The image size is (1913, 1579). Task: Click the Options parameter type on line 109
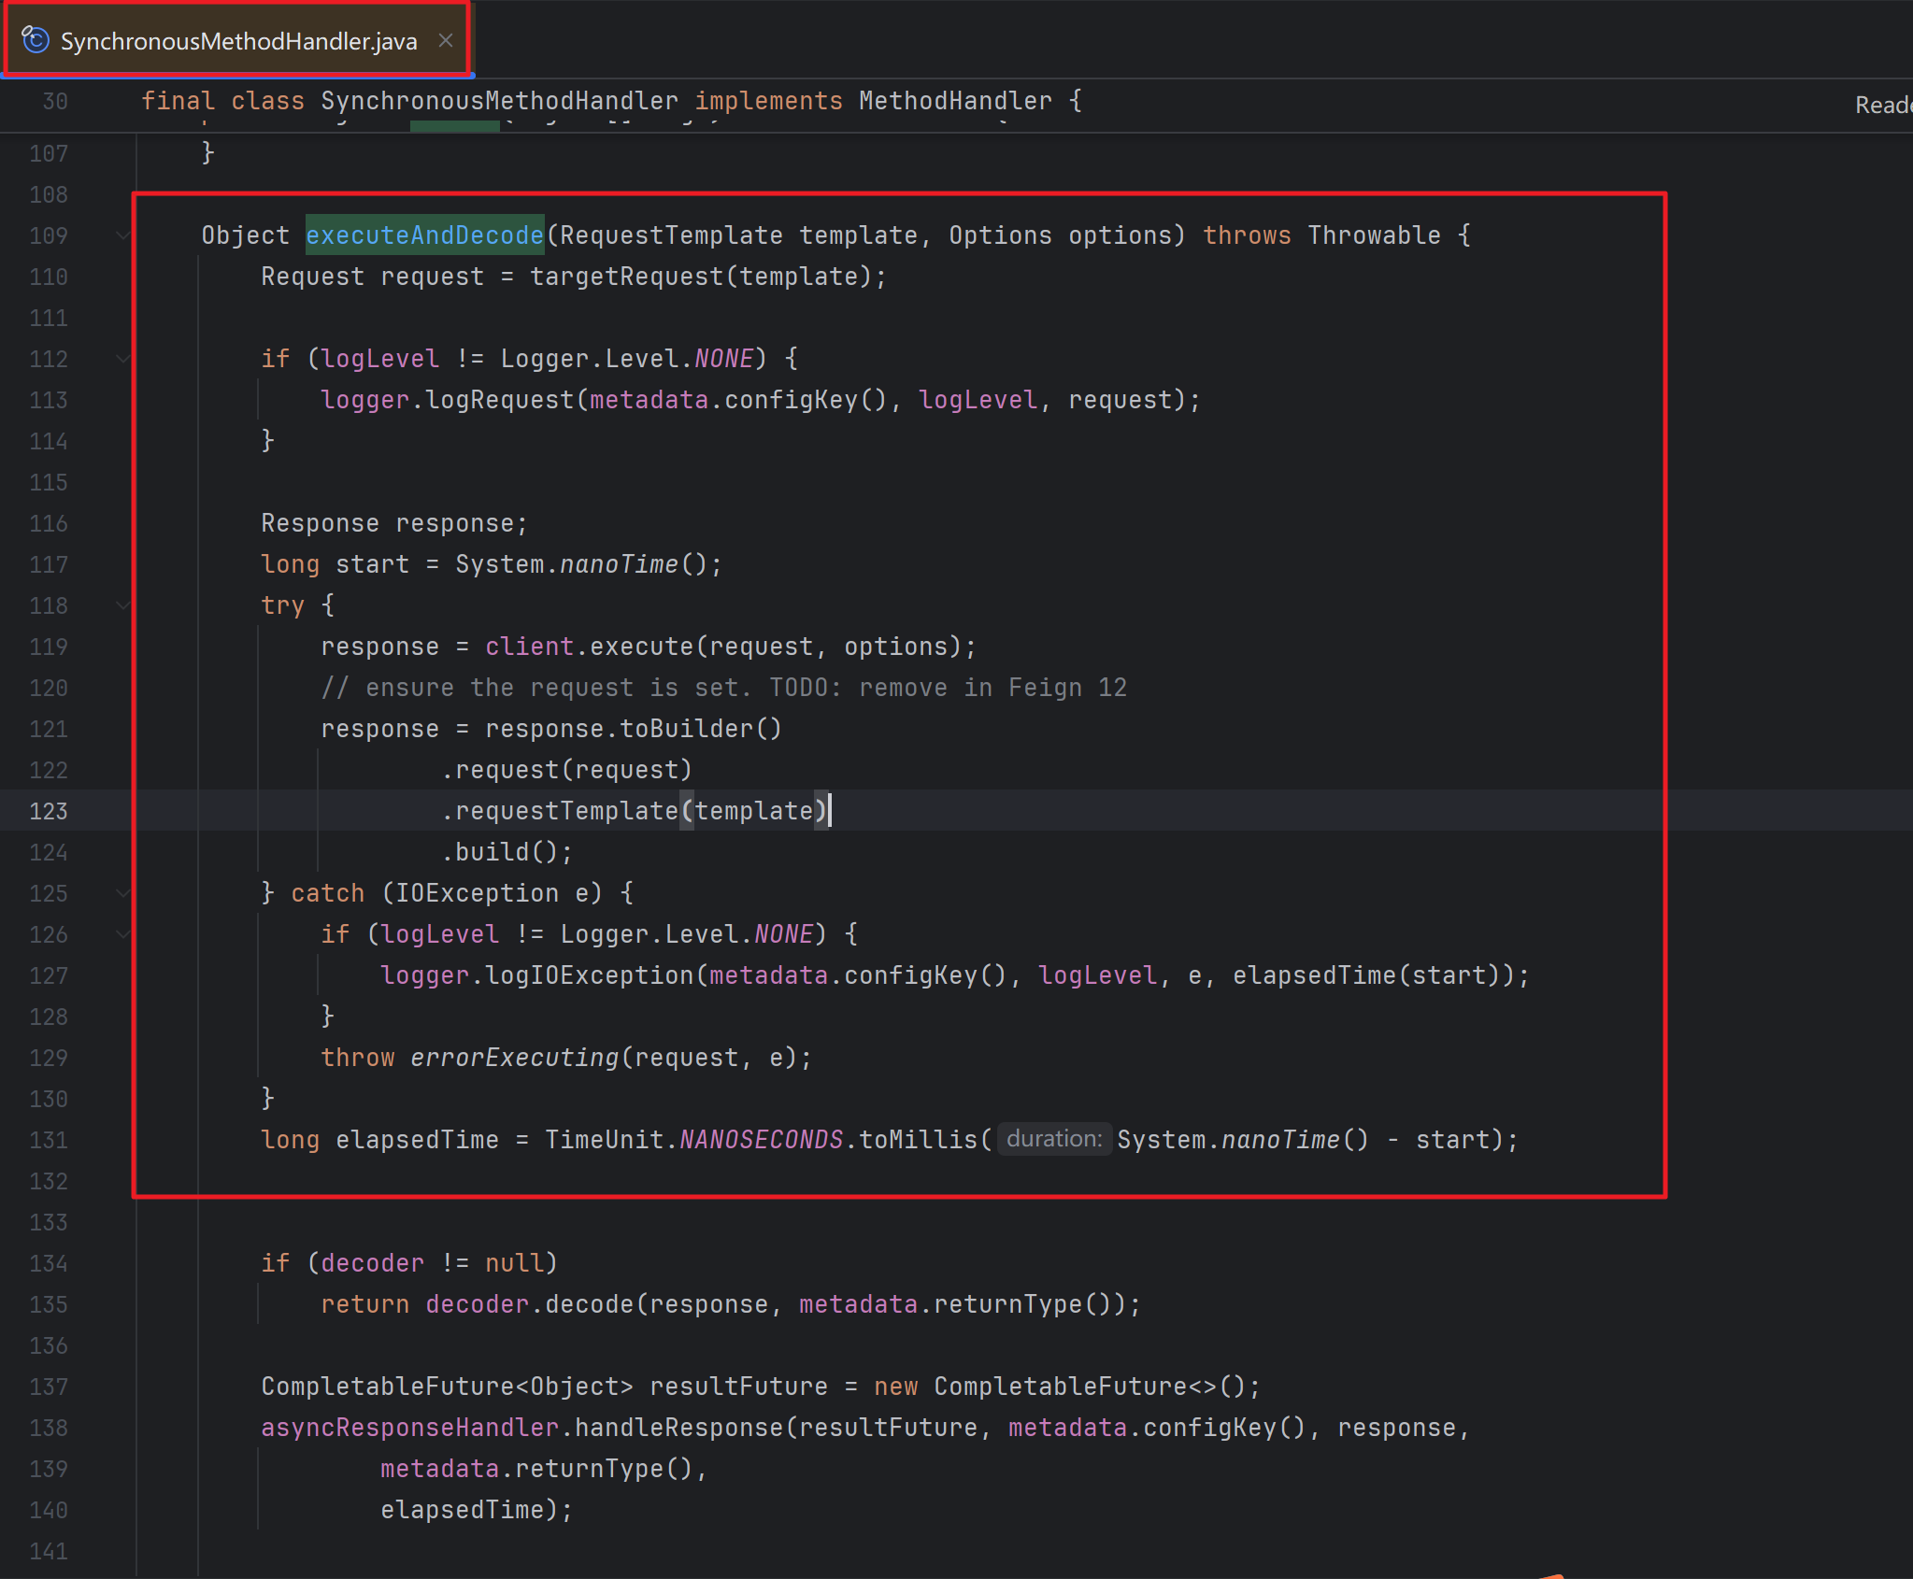point(1000,235)
